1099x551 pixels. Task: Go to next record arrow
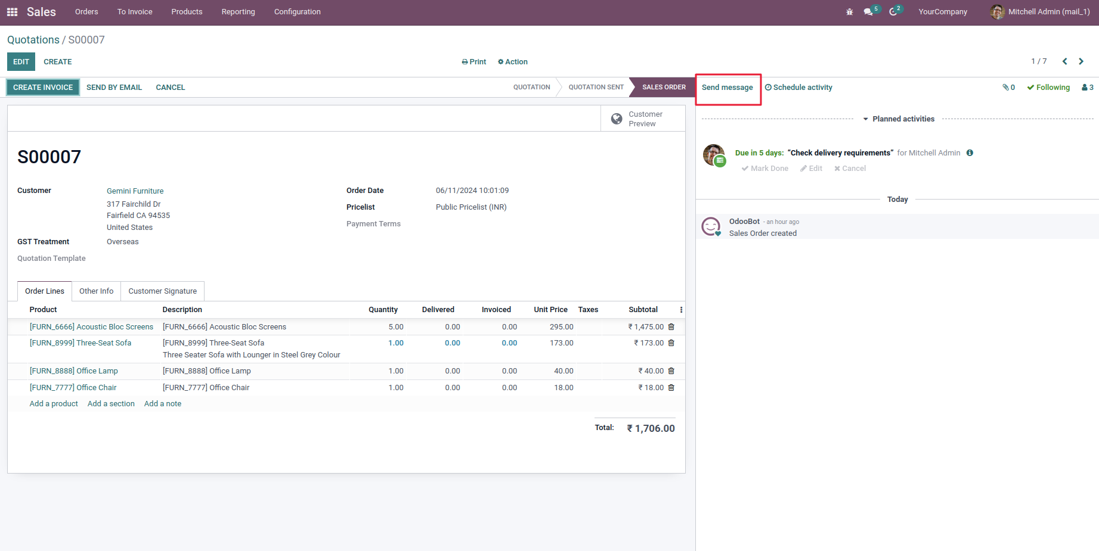pyautogui.click(x=1081, y=61)
